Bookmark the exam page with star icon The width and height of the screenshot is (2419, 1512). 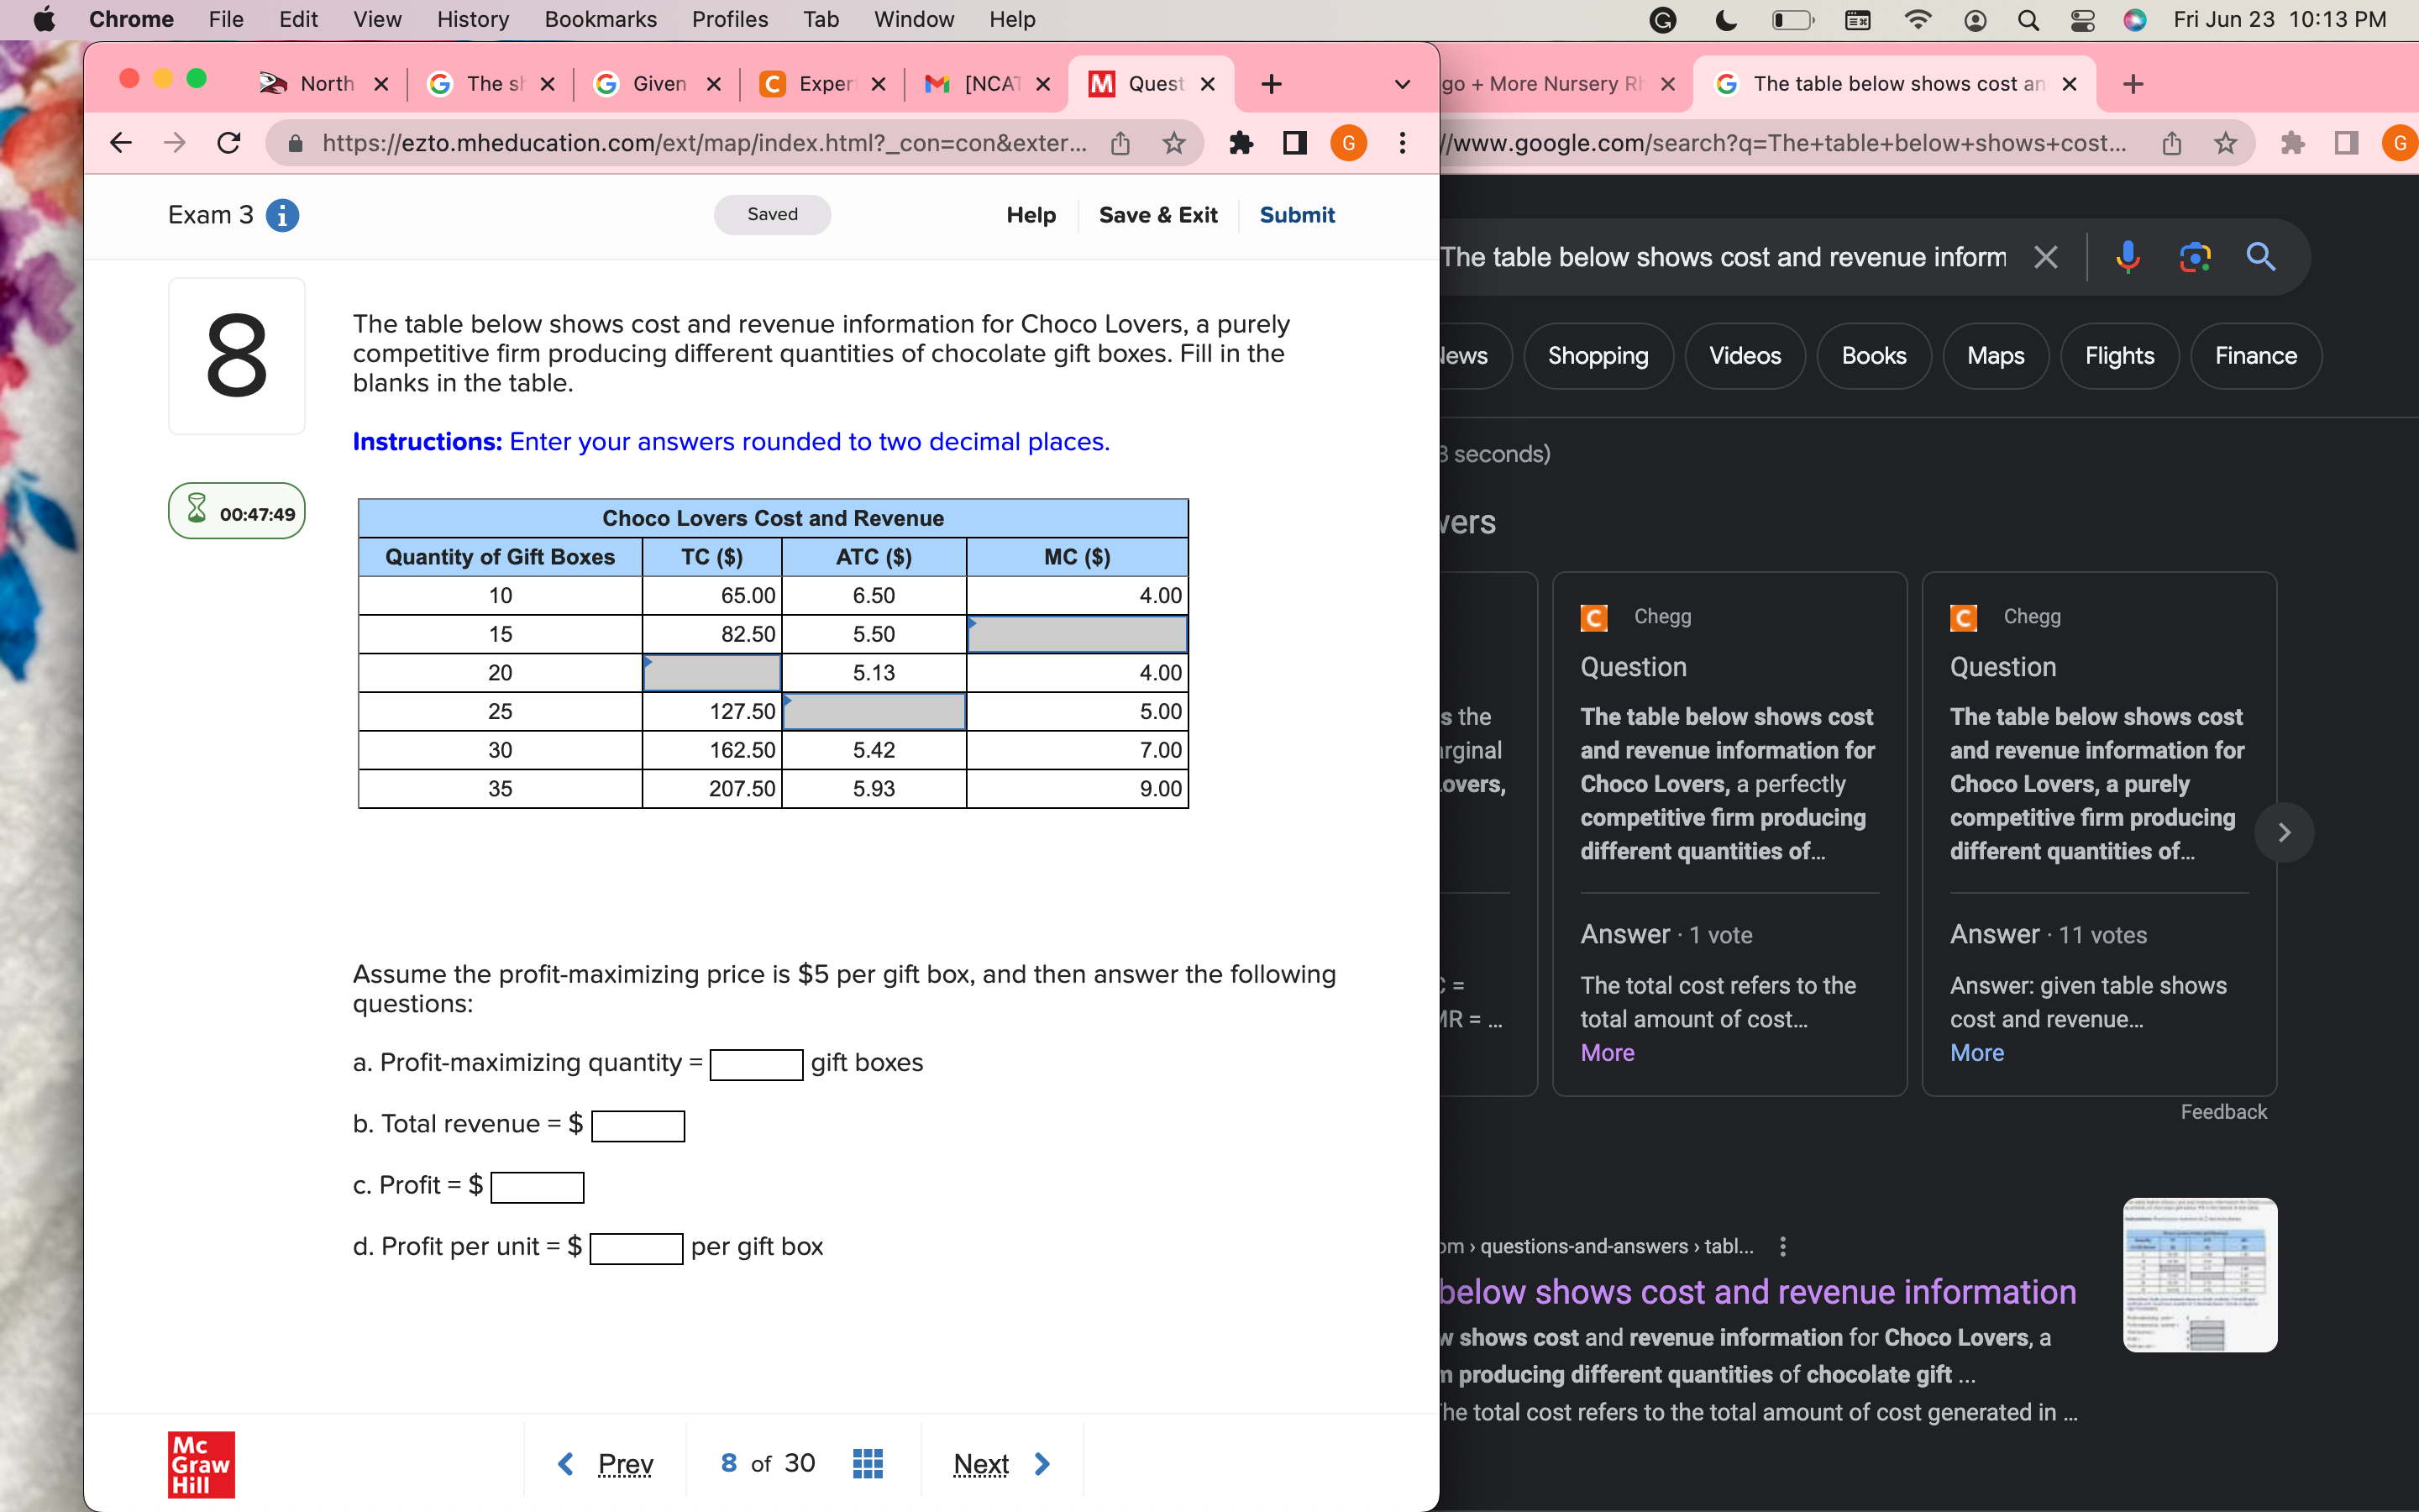(1173, 143)
